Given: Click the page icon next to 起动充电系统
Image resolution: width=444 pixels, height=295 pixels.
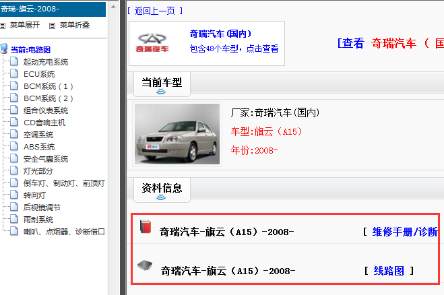Looking at the screenshot, I should pyautogui.click(x=14, y=61).
